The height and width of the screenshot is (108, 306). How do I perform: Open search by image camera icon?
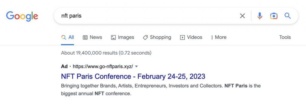[274, 16]
